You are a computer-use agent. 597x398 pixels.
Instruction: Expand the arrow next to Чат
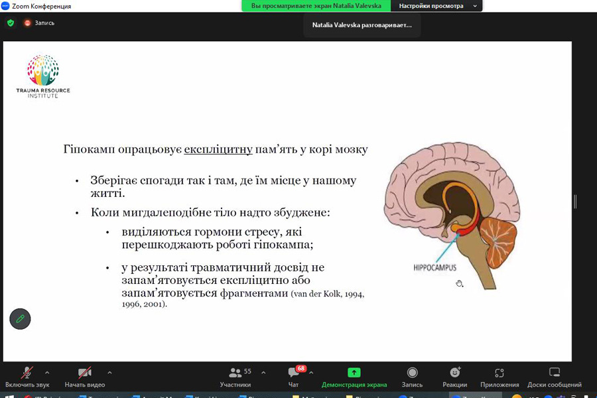pos(312,373)
